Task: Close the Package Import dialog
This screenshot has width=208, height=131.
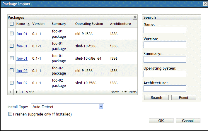Action: click(205, 4)
